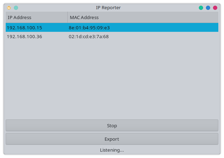Stop listening with the Stop button

(112, 125)
